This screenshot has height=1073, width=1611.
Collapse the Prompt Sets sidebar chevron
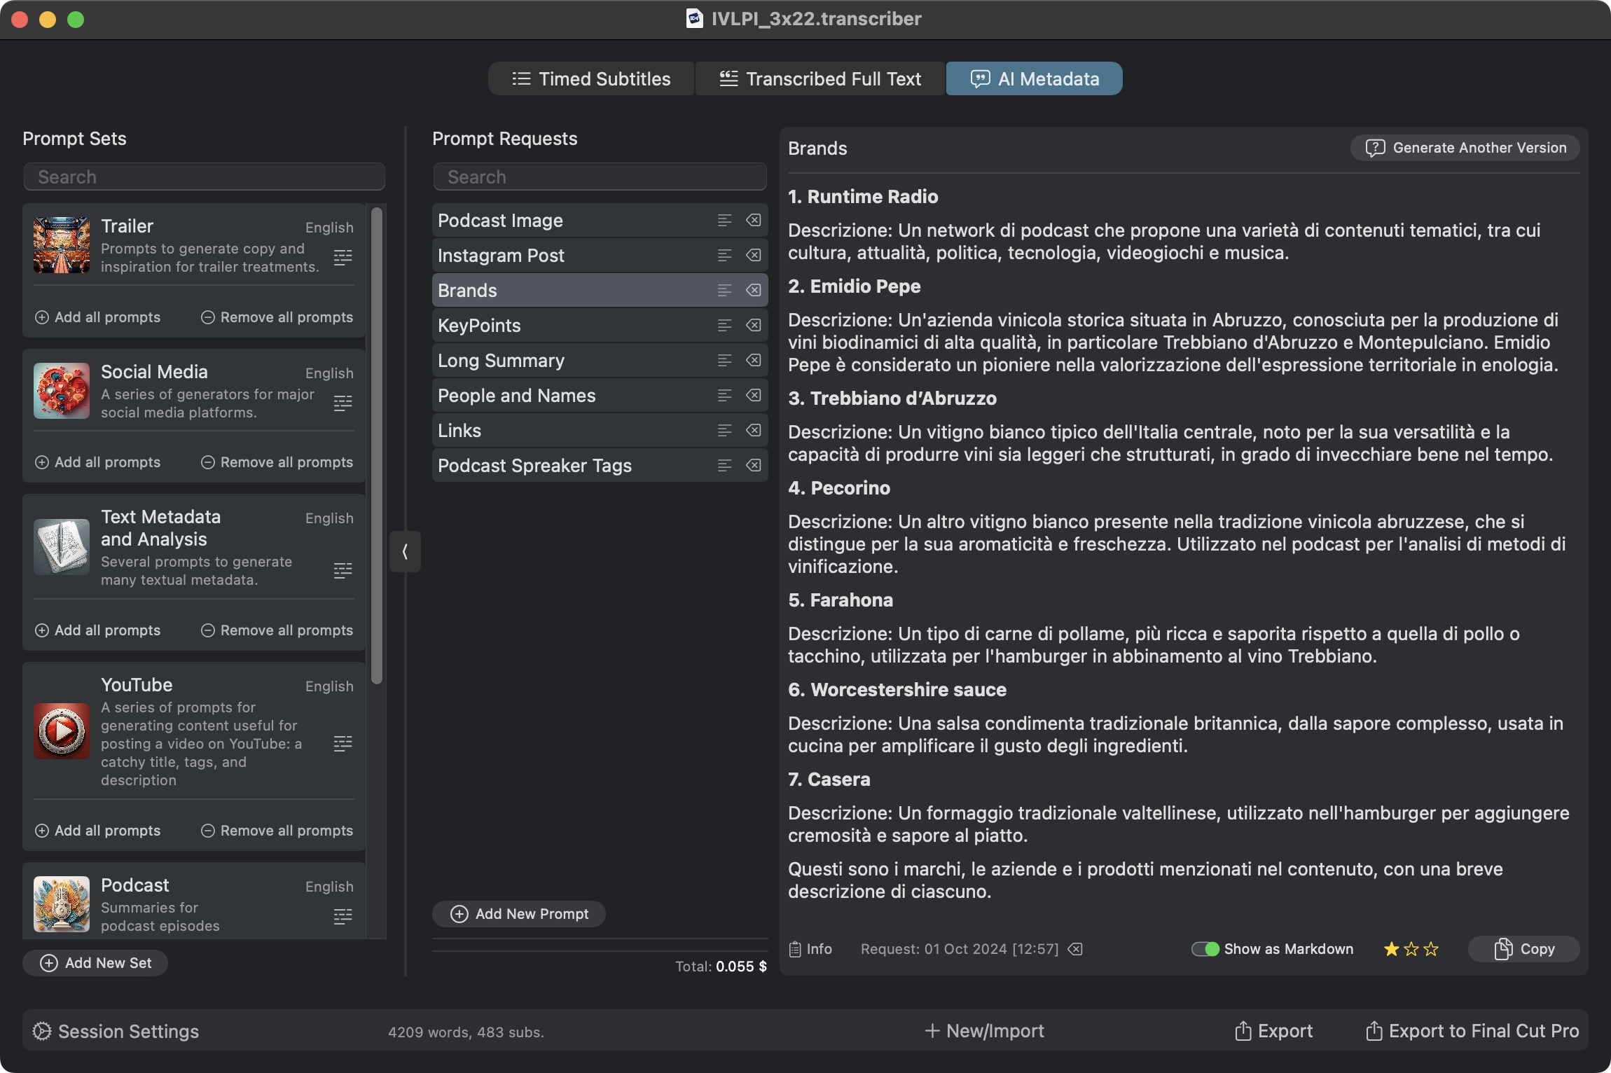tap(405, 552)
